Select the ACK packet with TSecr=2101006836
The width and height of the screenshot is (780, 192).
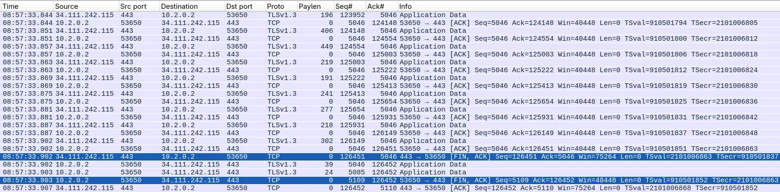tap(390, 101)
